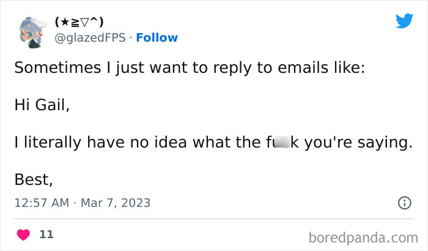The width and height of the screenshot is (428, 251).
Task: Click the 12:57 AM time
Action: point(42,203)
